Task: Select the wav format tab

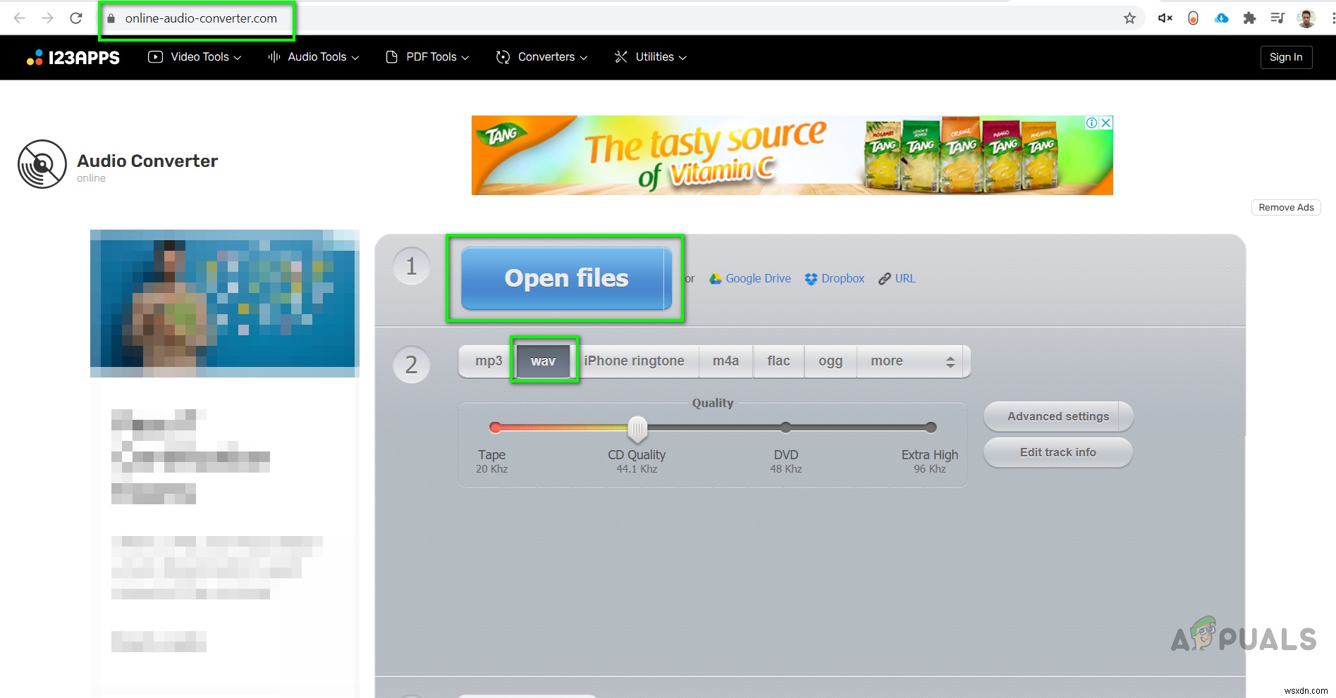Action: [543, 361]
